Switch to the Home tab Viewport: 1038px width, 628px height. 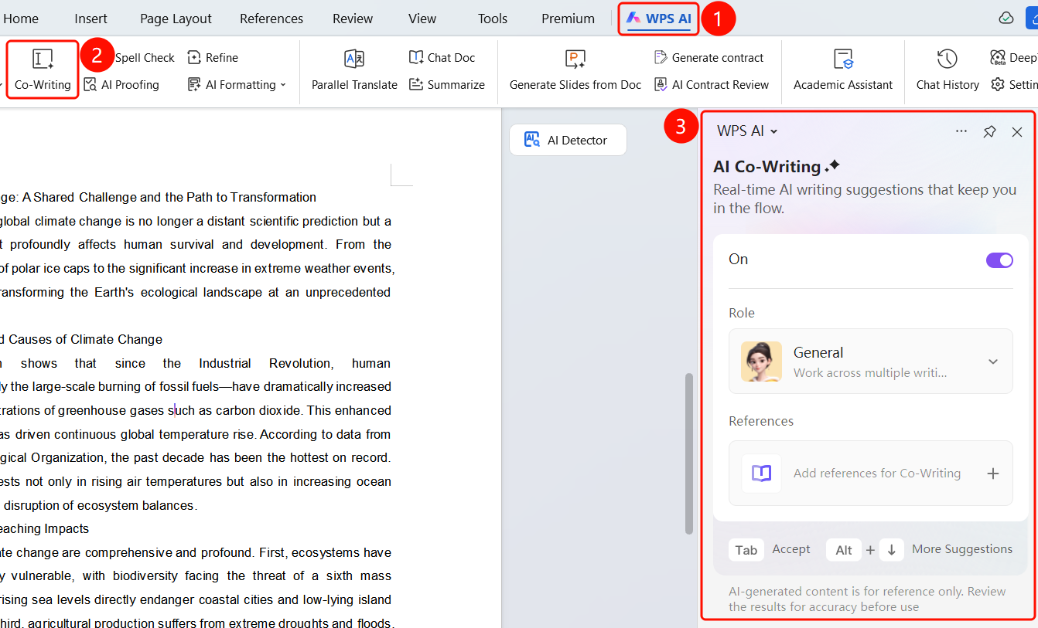point(21,19)
